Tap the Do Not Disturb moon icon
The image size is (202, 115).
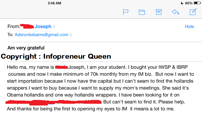(182, 3)
